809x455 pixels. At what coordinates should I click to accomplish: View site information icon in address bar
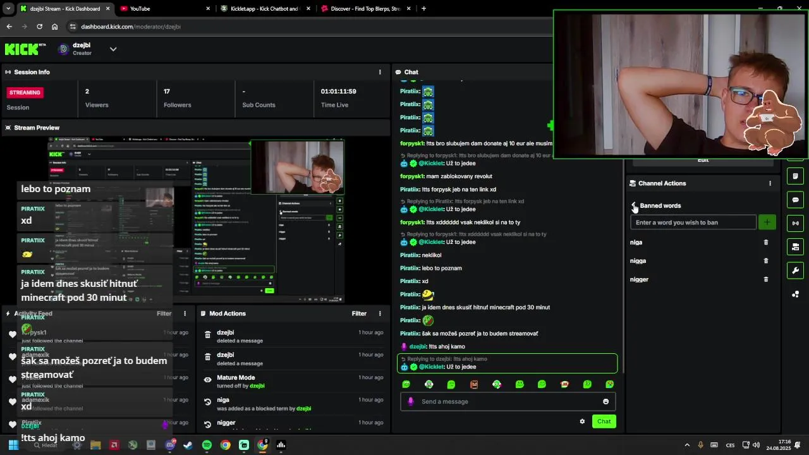coord(73,27)
